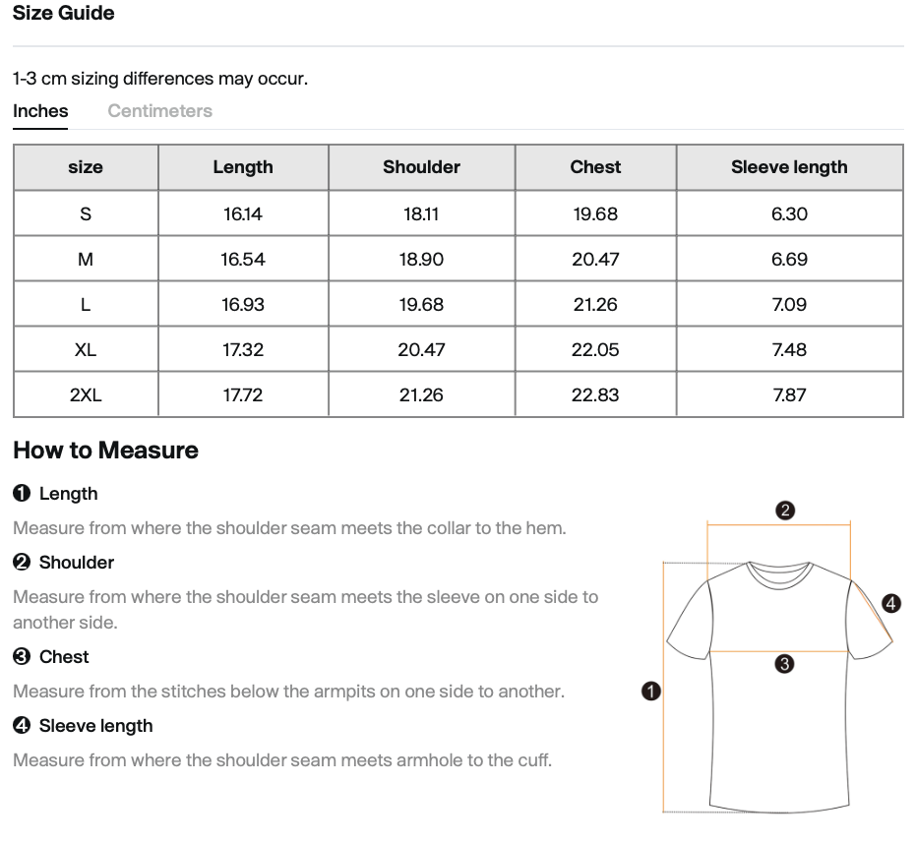
Task: Click the Sleeve length column header
Action: [x=789, y=167]
